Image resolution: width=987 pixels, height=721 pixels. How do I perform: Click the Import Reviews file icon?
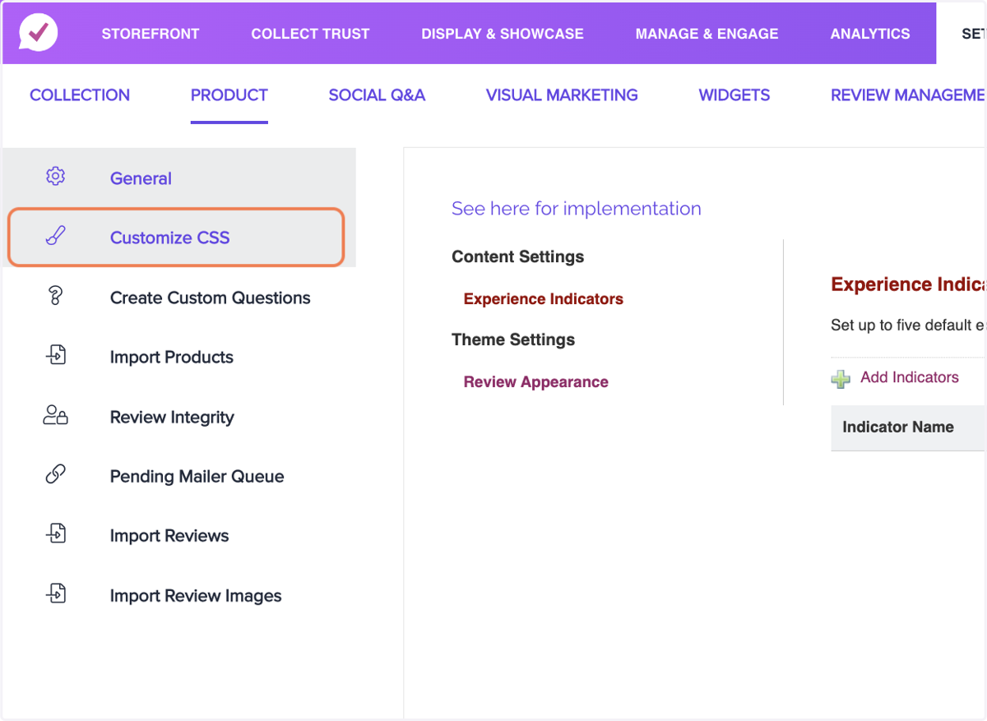pos(55,534)
